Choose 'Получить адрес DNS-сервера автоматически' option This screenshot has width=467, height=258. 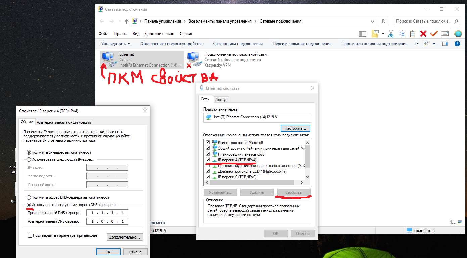tap(29, 197)
